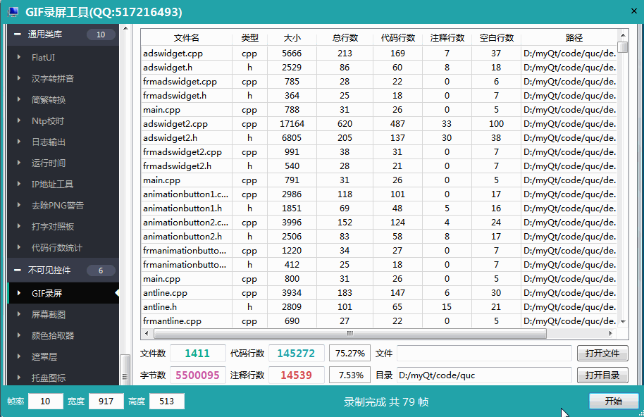Click the table's vertical scrollbar down arrow

[x=622, y=321]
